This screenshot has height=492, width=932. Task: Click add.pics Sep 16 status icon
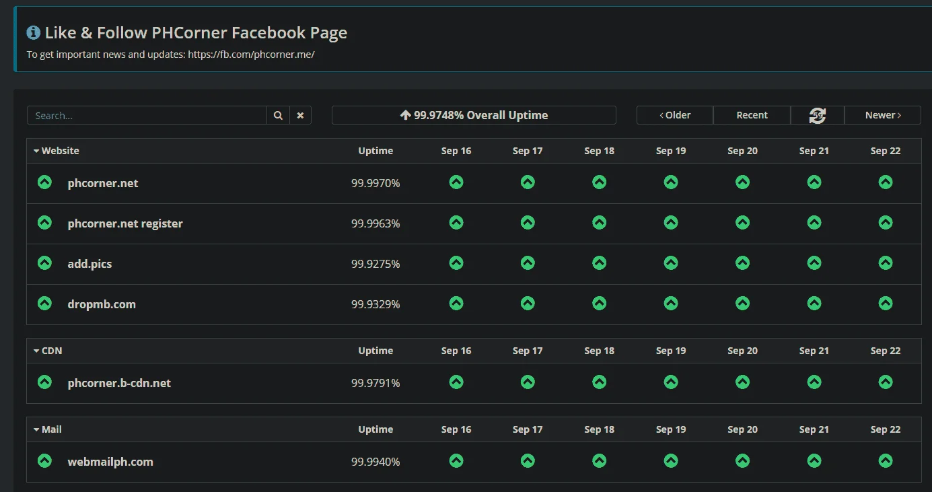tap(456, 262)
